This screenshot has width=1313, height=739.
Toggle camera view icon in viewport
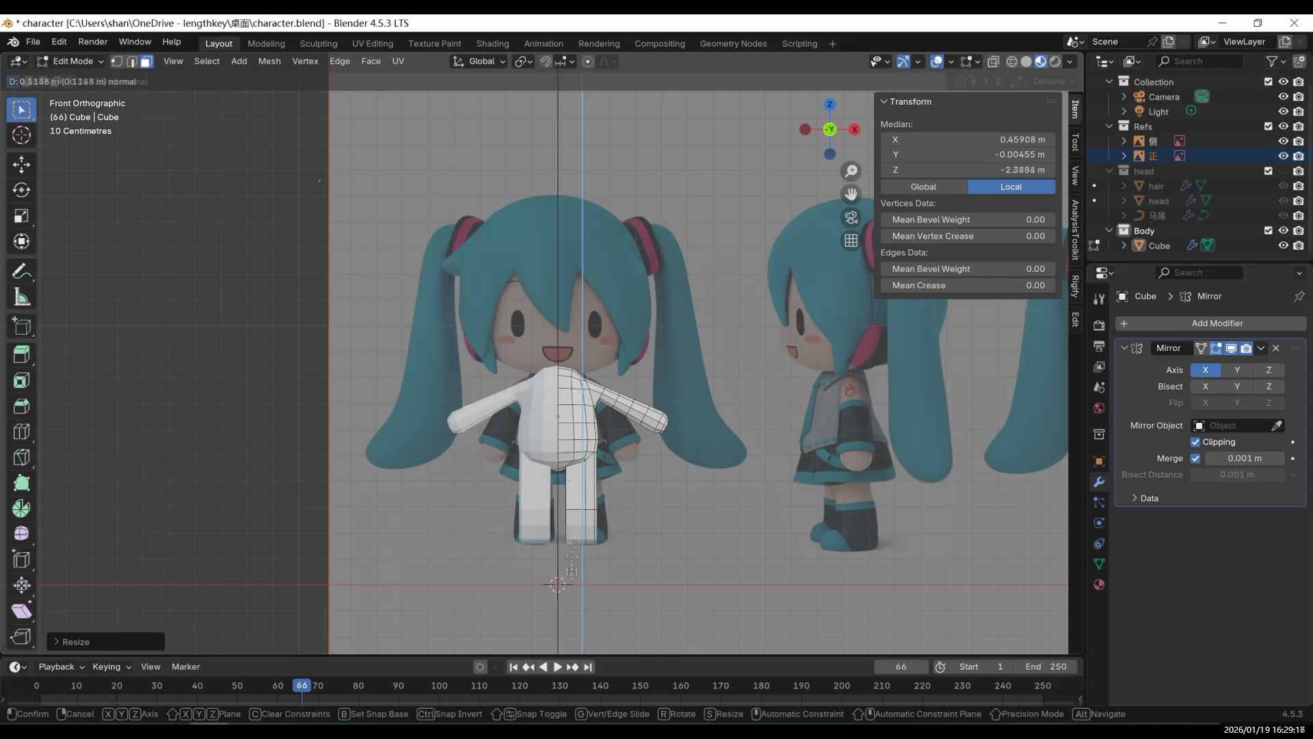click(x=851, y=218)
